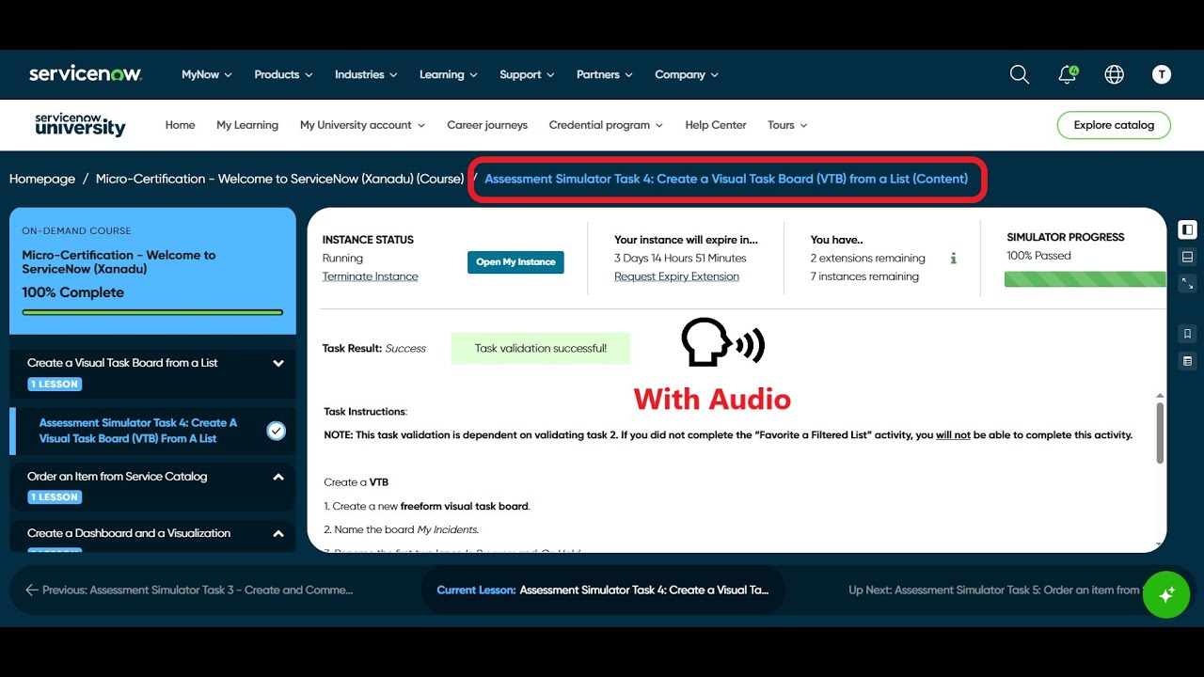This screenshot has height=677, width=1204.
Task: Expand the Industries menu
Action: 366,74
